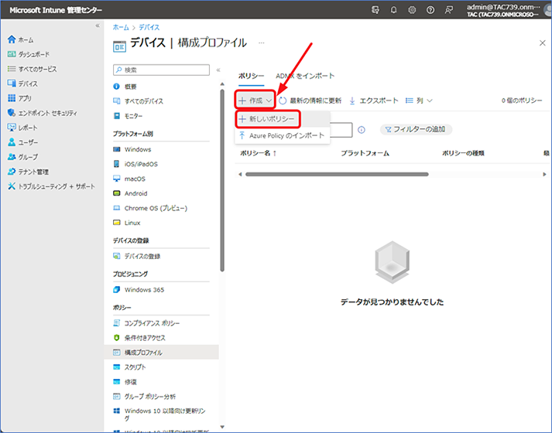Open the help question mark icon
This screenshot has height=433, width=552.
(430, 10)
